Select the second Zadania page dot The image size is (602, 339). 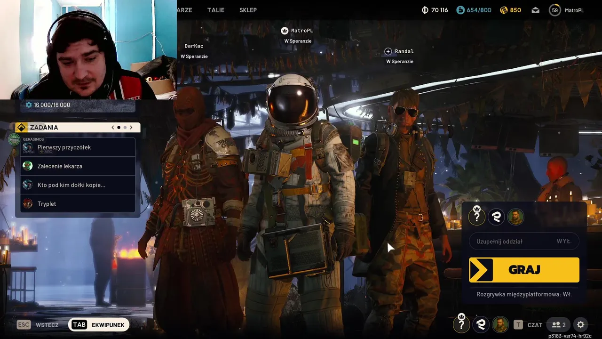(x=125, y=127)
